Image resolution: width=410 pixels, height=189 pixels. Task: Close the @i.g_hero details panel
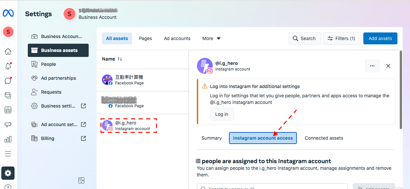click(388, 66)
